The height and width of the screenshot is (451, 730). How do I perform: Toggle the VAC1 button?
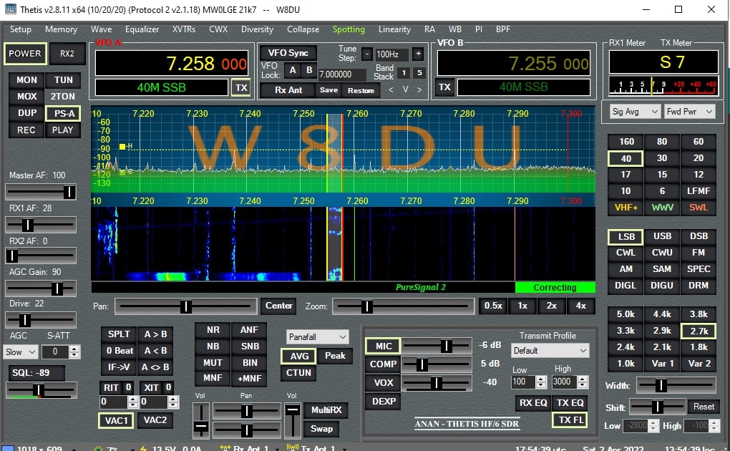(x=116, y=421)
